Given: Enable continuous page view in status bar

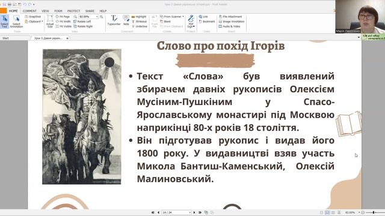Looking at the screenshot, I should click(x=327, y=212).
